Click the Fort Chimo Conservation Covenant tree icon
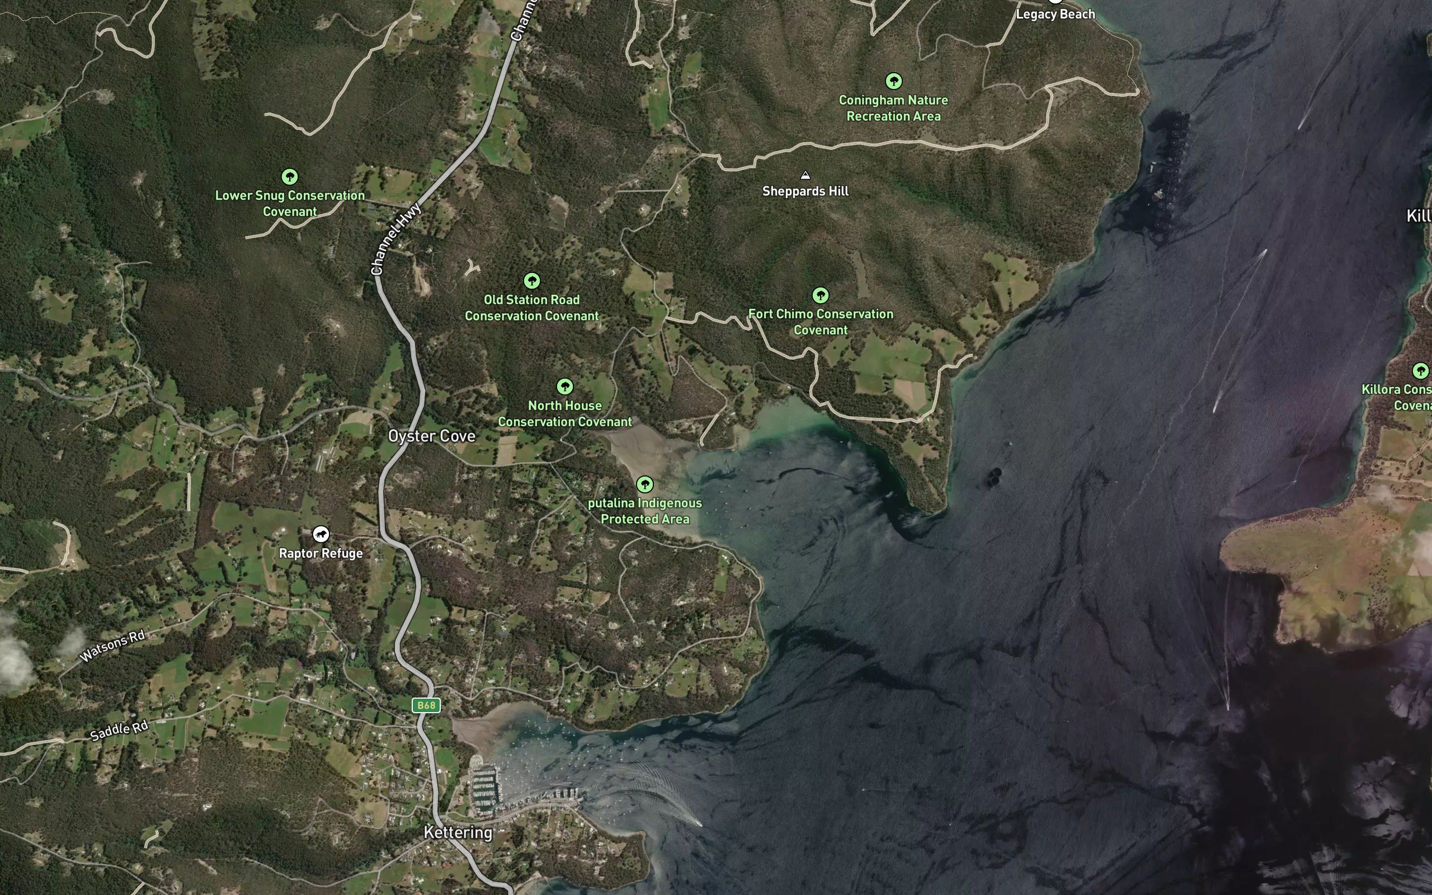 820,295
